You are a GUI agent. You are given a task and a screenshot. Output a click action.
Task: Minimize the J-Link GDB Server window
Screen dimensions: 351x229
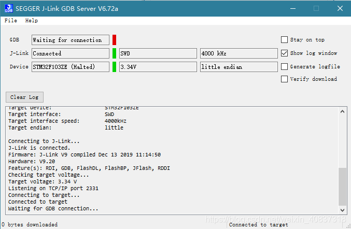tap(293, 8)
